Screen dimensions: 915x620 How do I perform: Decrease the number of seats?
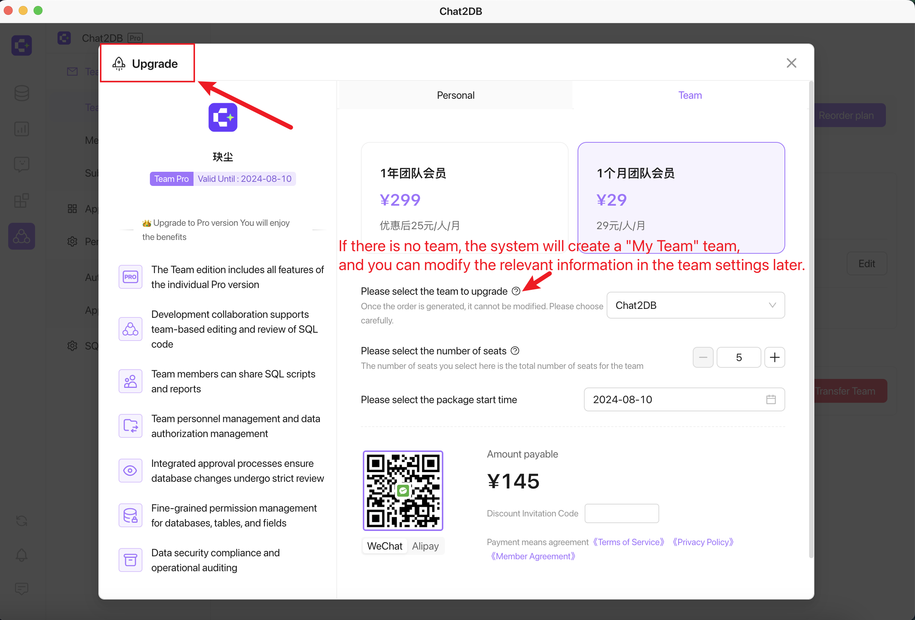click(x=703, y=357)
